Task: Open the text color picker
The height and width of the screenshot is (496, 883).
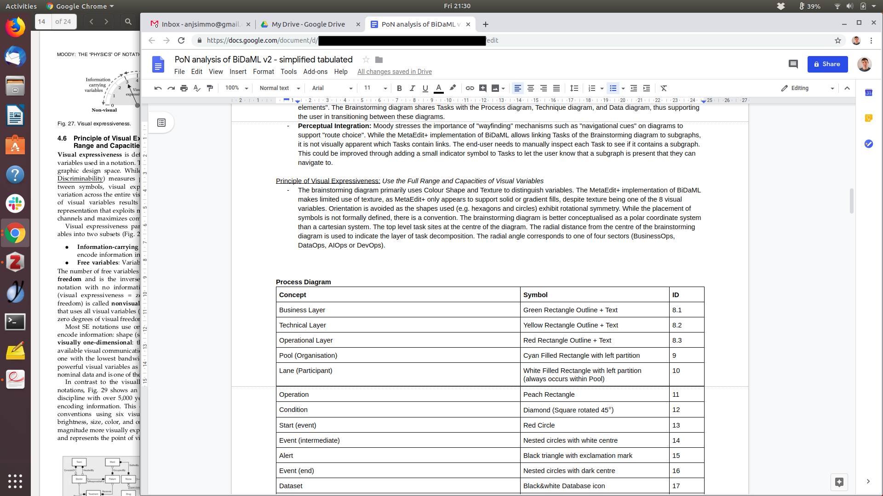Action: coord(439,88)
